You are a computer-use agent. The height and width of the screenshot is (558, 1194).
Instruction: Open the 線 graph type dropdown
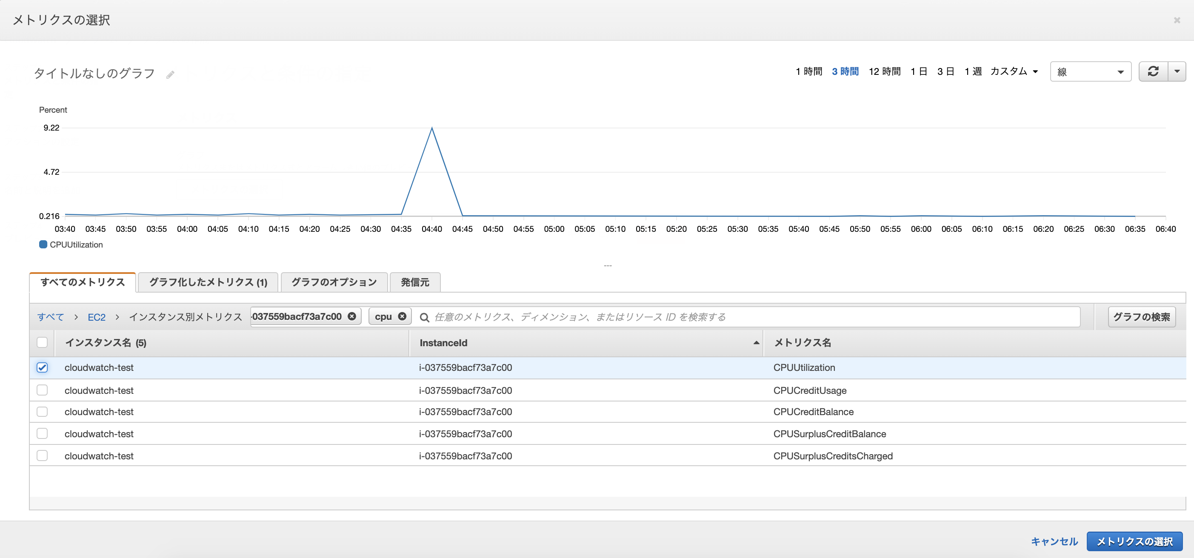click(1090, 71)
